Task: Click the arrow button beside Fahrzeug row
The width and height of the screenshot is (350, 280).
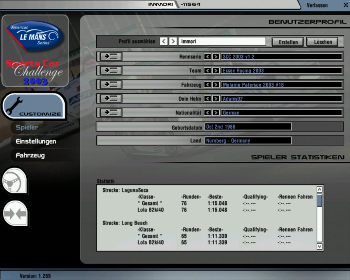Action: 111,85
